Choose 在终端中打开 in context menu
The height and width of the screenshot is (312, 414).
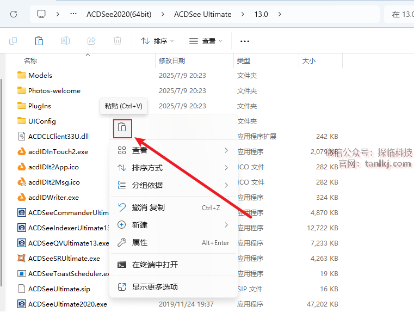[174, 265]
